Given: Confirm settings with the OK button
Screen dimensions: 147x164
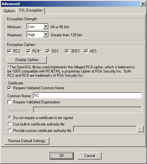Looking at the screenshot, I should point(61,156).
